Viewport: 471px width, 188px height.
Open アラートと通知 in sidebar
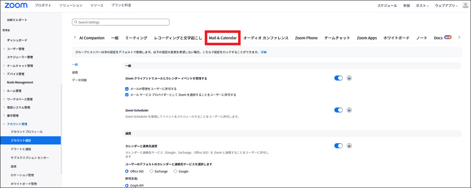tap(21, 149)
